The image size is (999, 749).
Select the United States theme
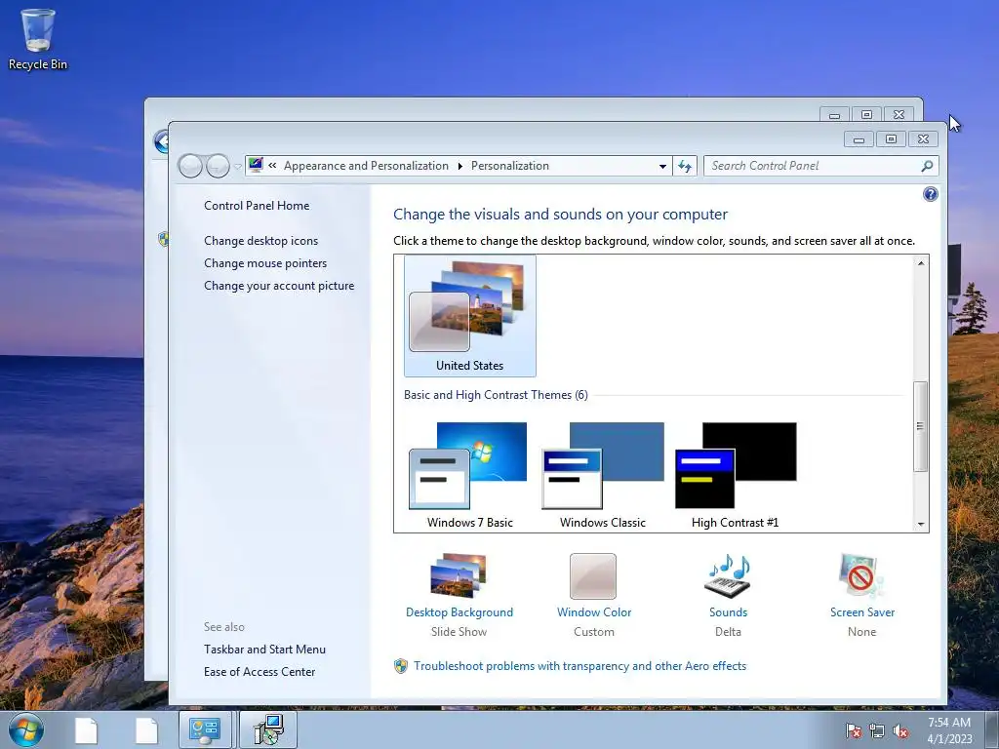(x=470, y=316)
